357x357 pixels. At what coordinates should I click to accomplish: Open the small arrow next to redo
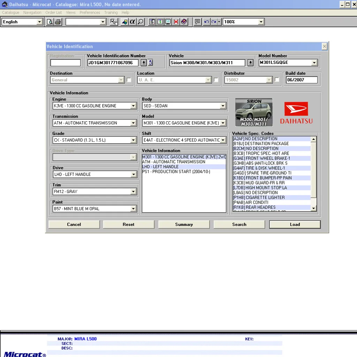click(x=219, y=22)
